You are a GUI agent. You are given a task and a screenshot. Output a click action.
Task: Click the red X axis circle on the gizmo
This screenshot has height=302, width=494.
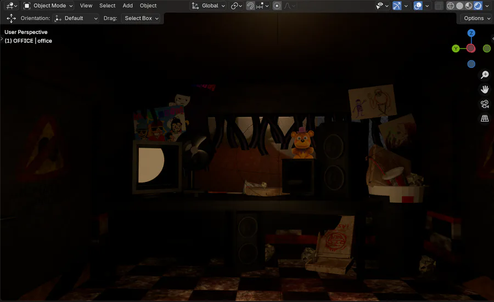471,48
